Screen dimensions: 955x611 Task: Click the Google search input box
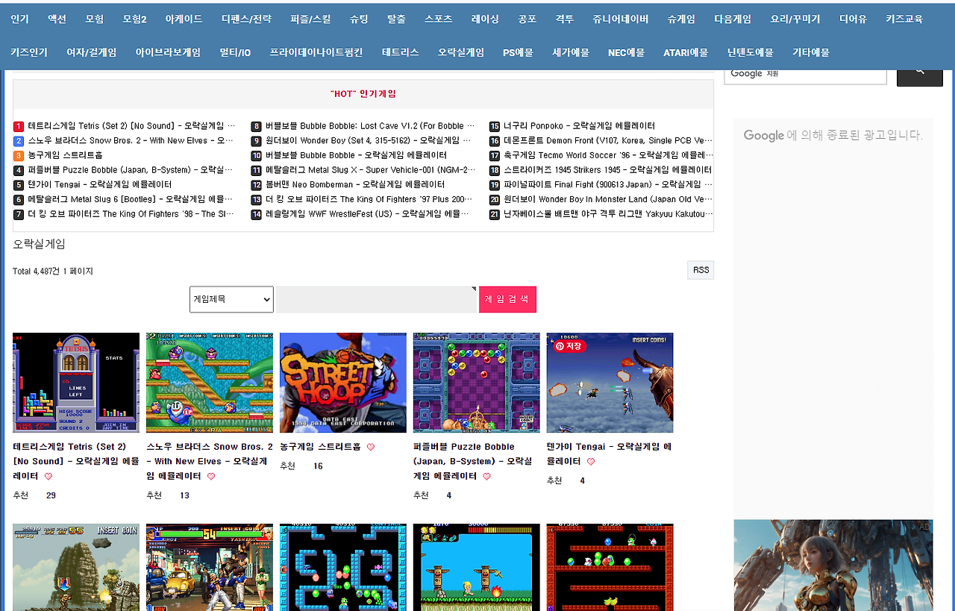click(805, 75)
